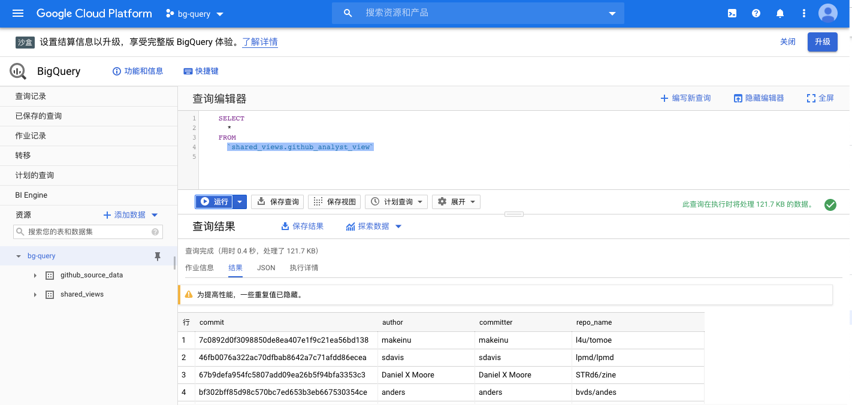
Task: Click 保存查询 save query
Action: pyautogui.click(x=277, y=202)
